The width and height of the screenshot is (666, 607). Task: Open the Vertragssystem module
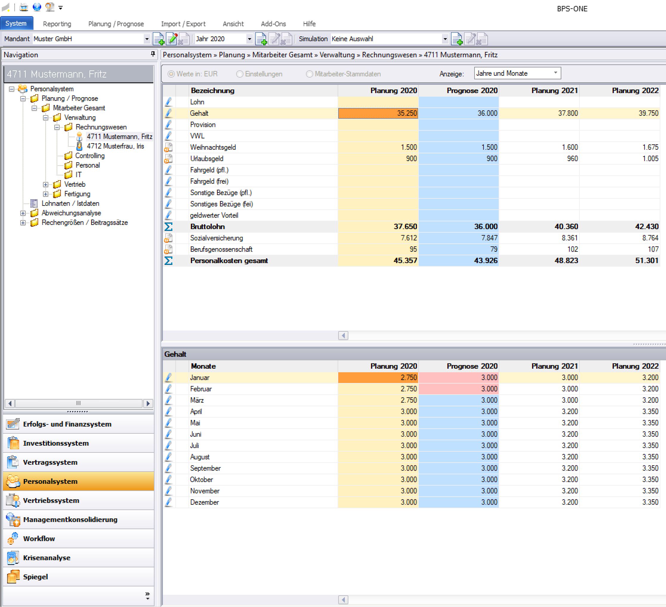point(79,463)
